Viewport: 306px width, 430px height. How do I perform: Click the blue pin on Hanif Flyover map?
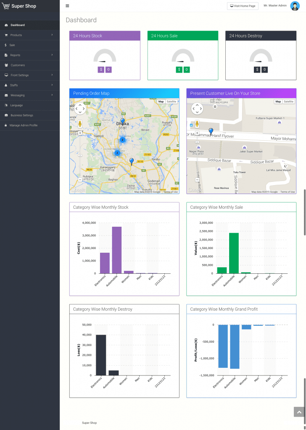pos(211,131)
